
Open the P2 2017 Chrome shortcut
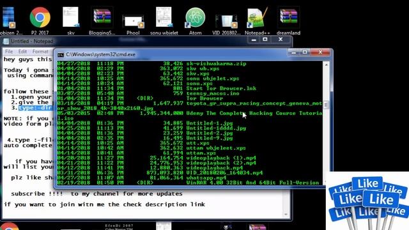pyautogui.click(x=40, y=20)
